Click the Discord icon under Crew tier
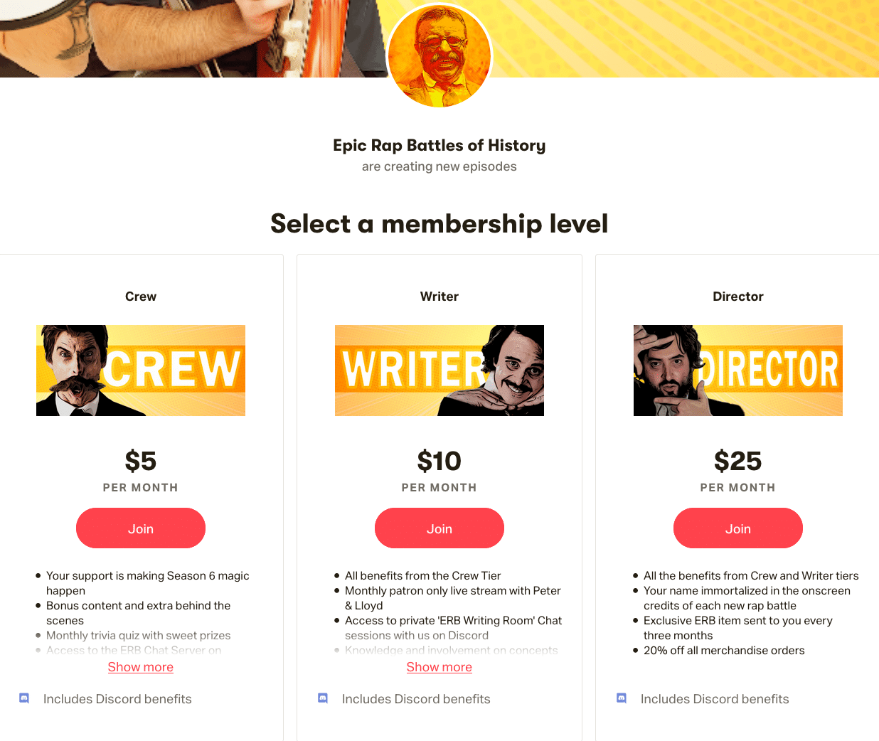 pos(24,698)
